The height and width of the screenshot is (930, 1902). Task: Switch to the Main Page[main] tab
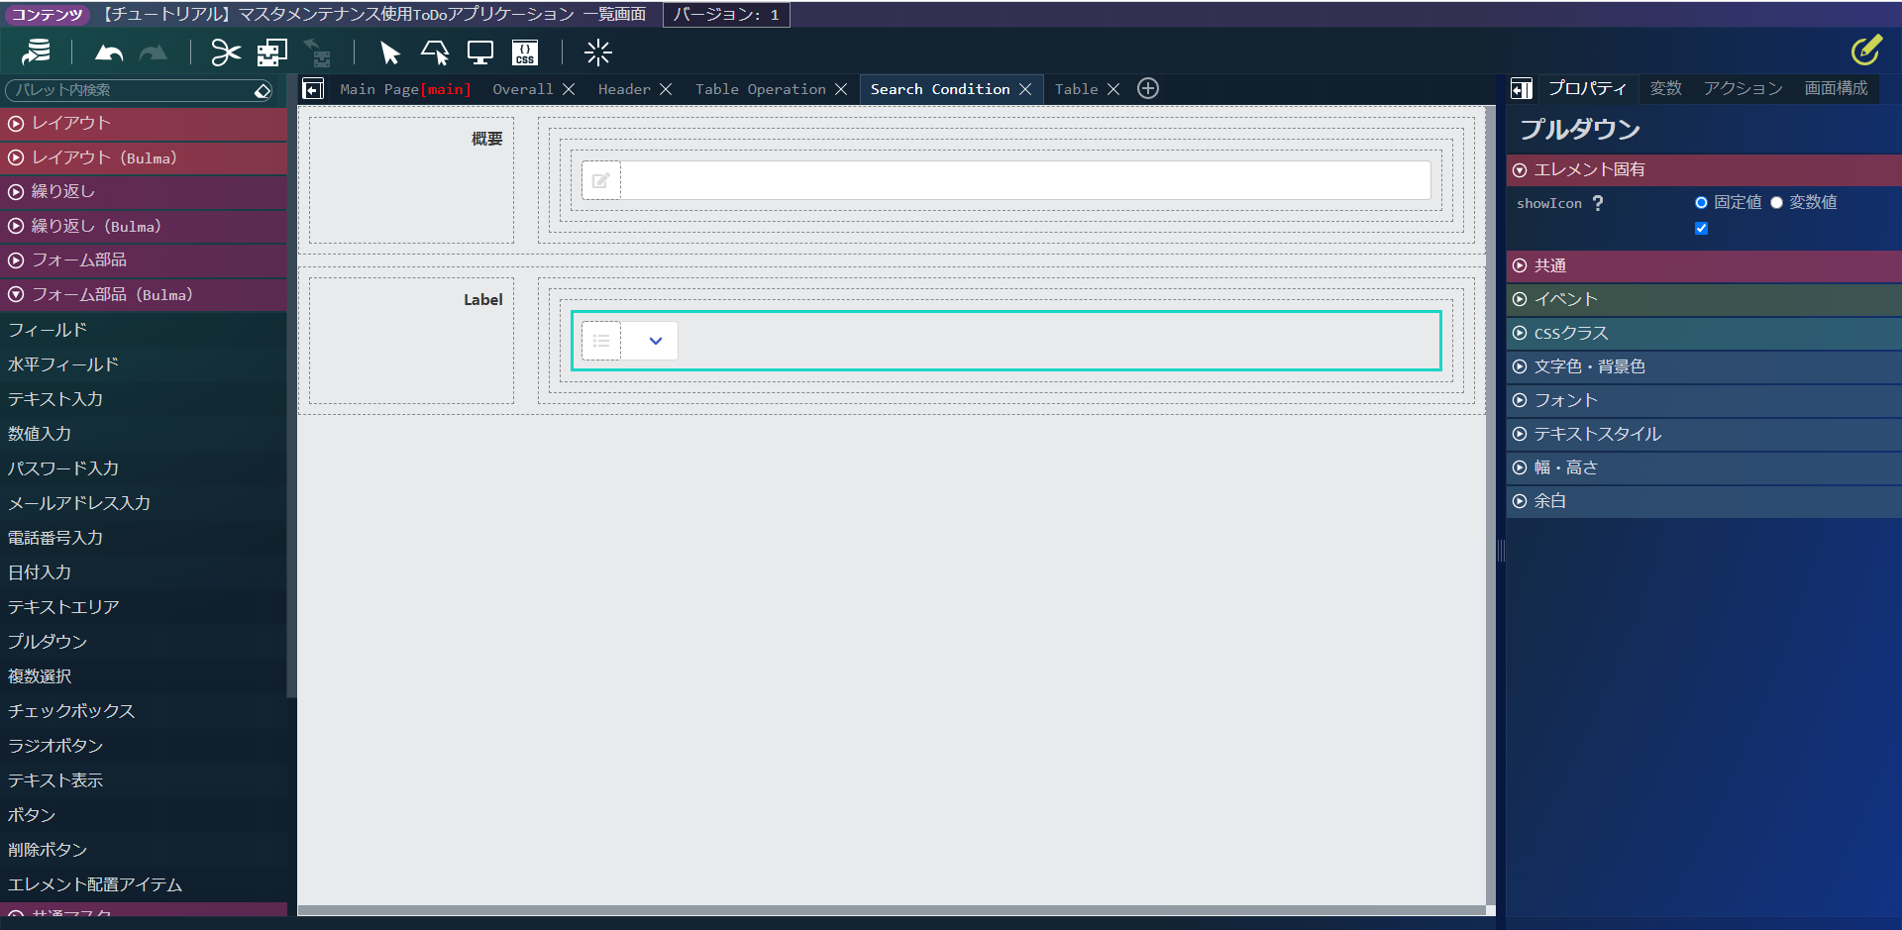click(405, 89)
